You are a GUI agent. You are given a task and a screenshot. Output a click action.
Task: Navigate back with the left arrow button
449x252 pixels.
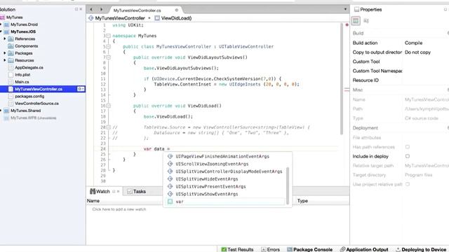coord(91,9)
